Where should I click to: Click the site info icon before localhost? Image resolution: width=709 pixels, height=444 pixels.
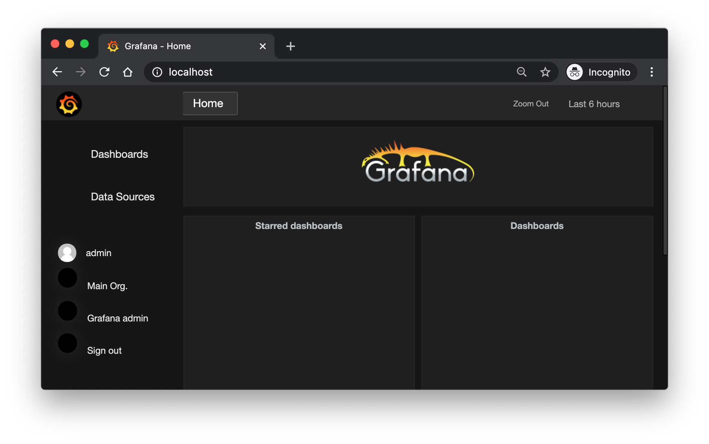[157, 72]
